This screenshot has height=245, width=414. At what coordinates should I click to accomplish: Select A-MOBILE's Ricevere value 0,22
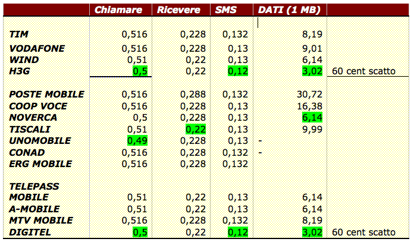(195, 209)
